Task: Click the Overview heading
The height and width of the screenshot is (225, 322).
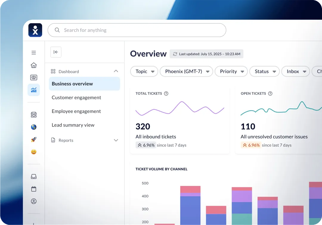Action: (x=148, y=54)
